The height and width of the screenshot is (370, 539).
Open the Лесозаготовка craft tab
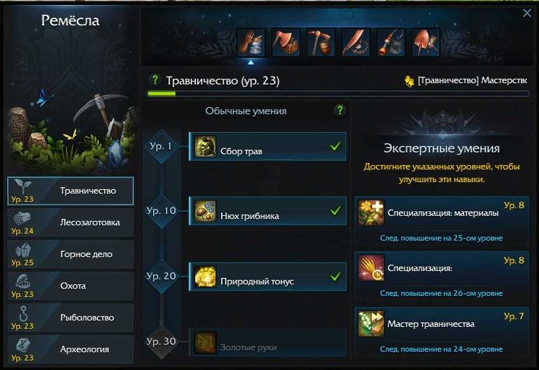pos(71,223)
